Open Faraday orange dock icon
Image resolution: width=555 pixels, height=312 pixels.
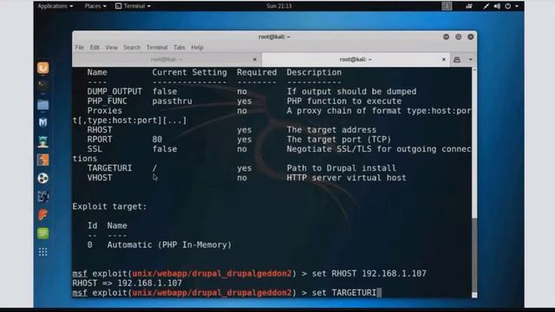[x=42, y=215]
